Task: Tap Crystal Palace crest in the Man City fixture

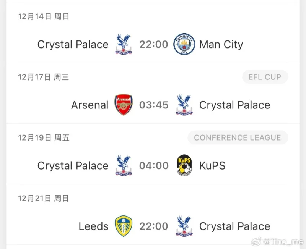Action: click(124, 44)
